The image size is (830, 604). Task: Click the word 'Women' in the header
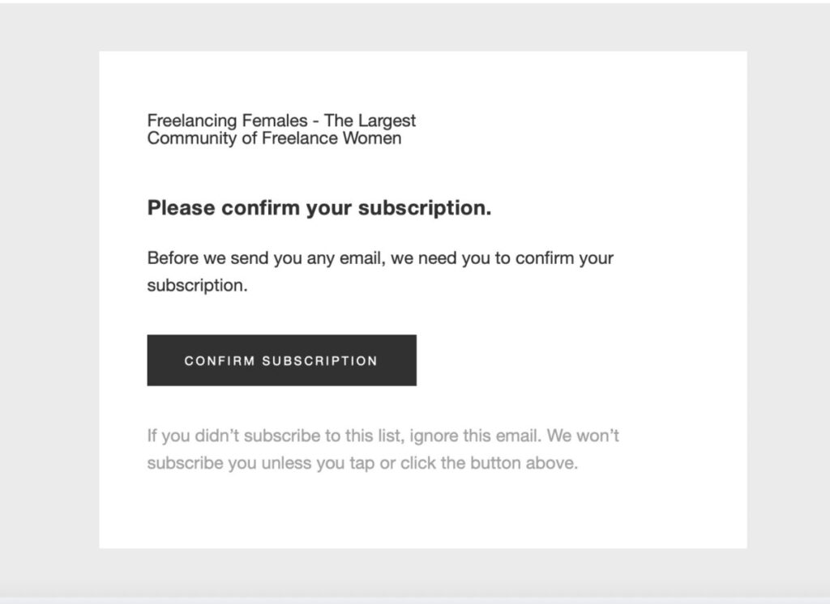tap(372, 138)
